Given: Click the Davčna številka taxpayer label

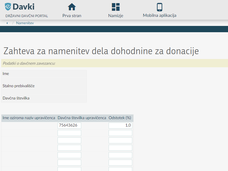Looking at the screenshot, I should click(16, 98).
